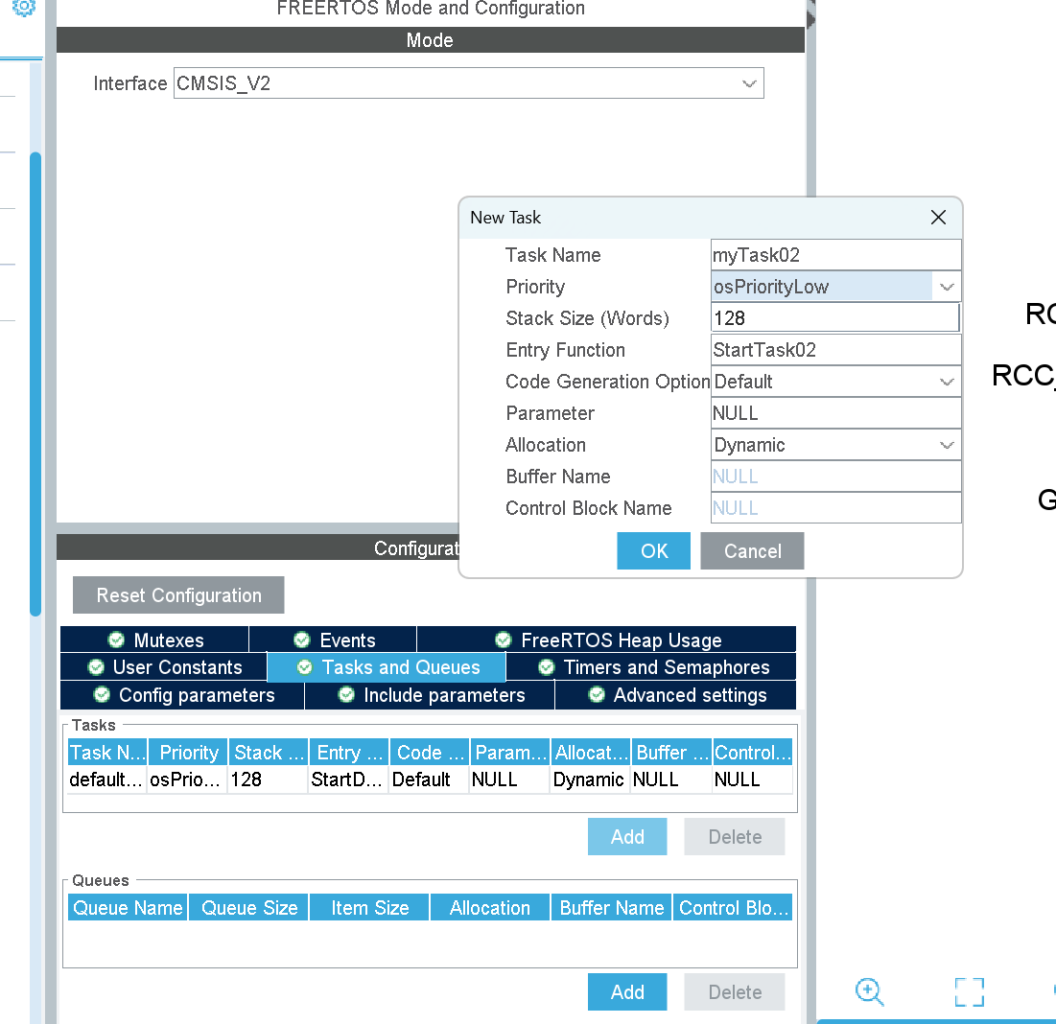Click Add button under Queues table
This screenshot has height=1024, width=1056.
[627, 991]
